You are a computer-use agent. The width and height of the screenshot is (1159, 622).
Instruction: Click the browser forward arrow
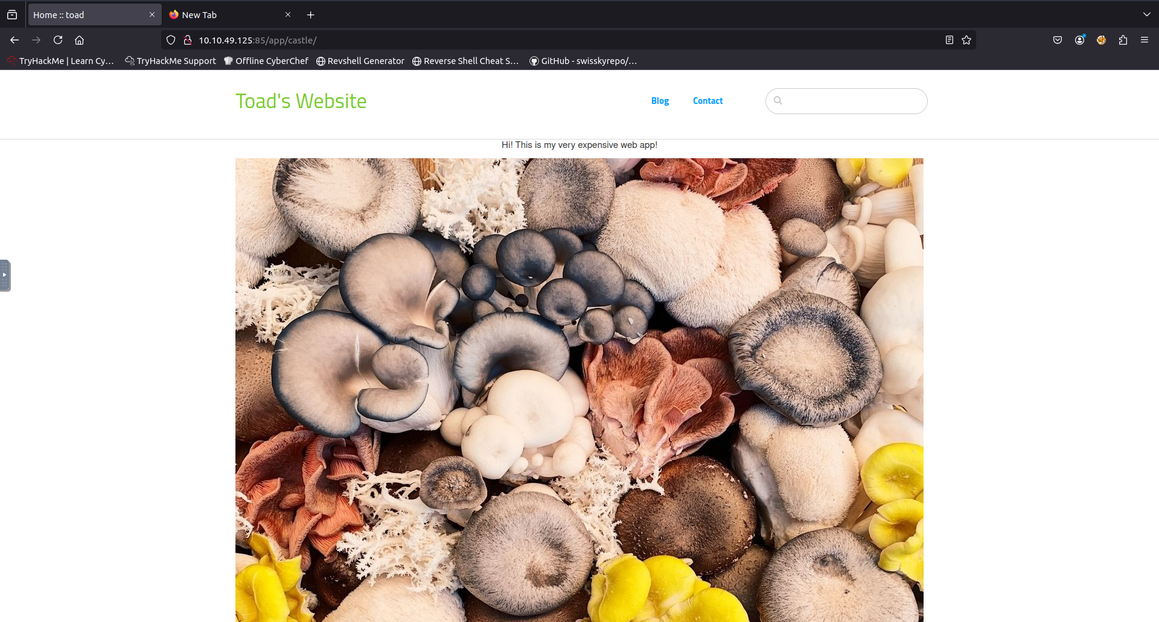pos(36,40)
